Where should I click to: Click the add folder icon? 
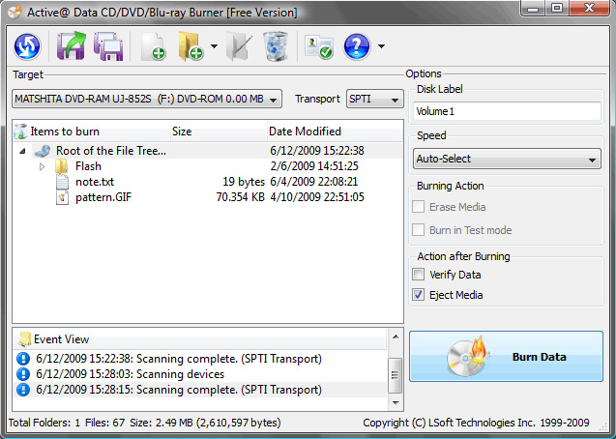190,46
